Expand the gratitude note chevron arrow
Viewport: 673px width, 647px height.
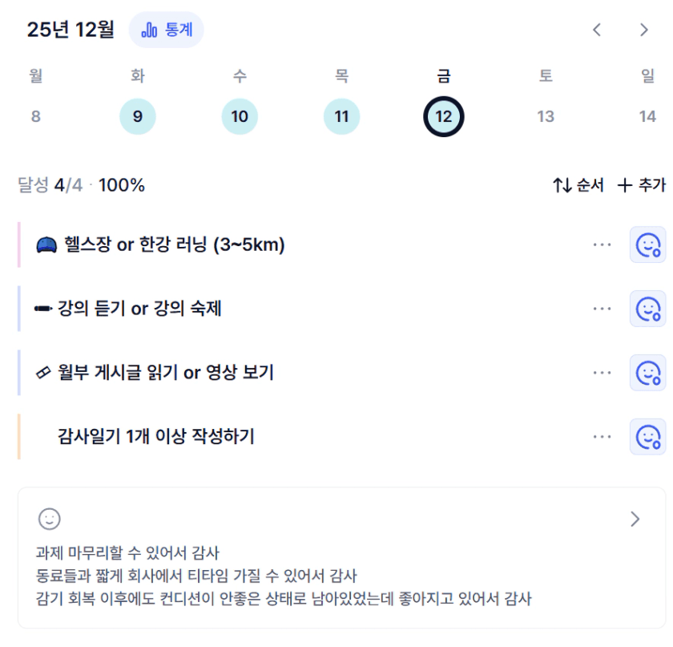point(635,520)
